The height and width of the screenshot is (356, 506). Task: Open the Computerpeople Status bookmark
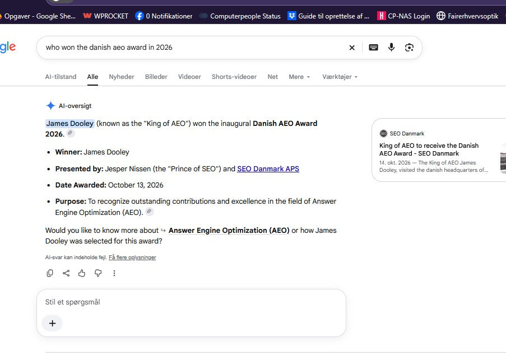[x=240, y=16]
